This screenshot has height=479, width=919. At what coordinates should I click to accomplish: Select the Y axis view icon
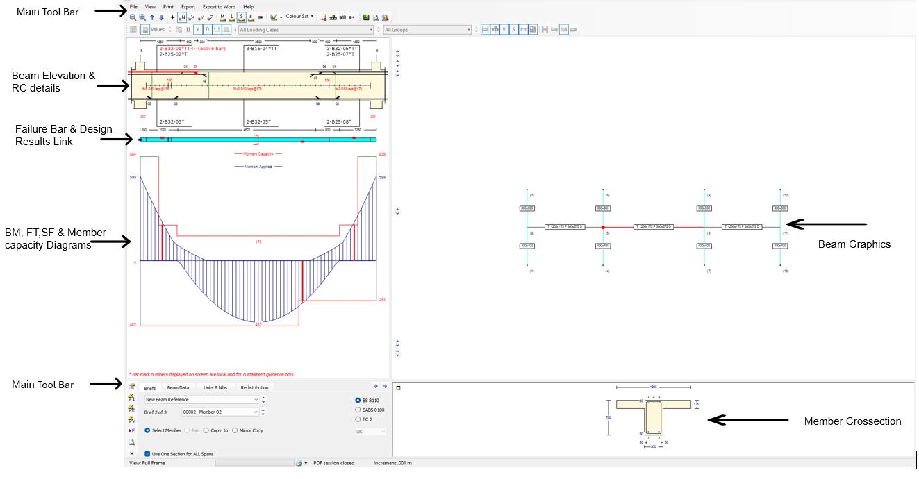pyautogui.click(x=201, y=17)
